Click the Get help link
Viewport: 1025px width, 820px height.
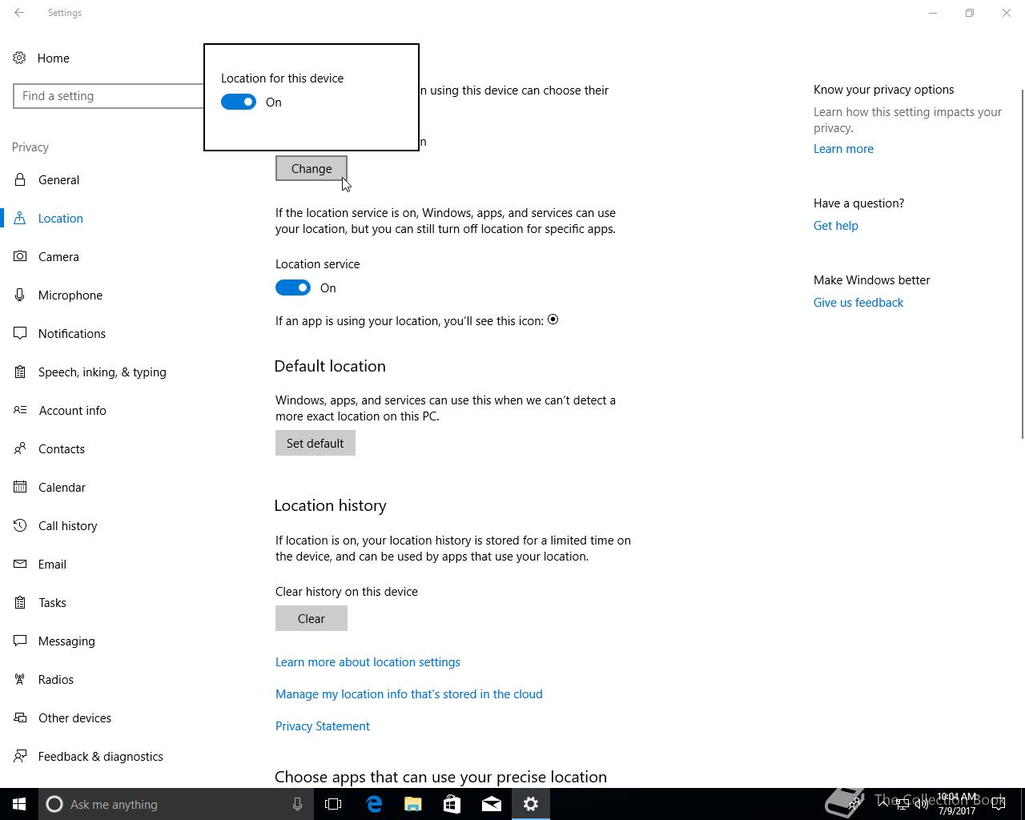[836, 226]
